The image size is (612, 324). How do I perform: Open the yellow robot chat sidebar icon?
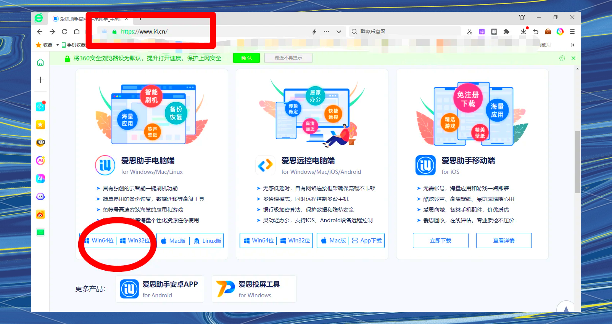pos(40,143)
